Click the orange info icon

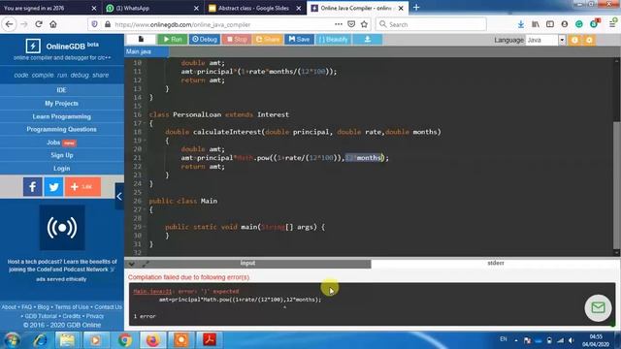click(x=574, y=40)
